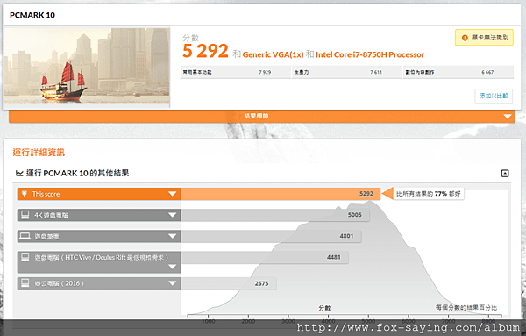Viewport: 526px width, 336px height.
Task: Select the 常用基本功能 score tab
Action: (236, 72)
